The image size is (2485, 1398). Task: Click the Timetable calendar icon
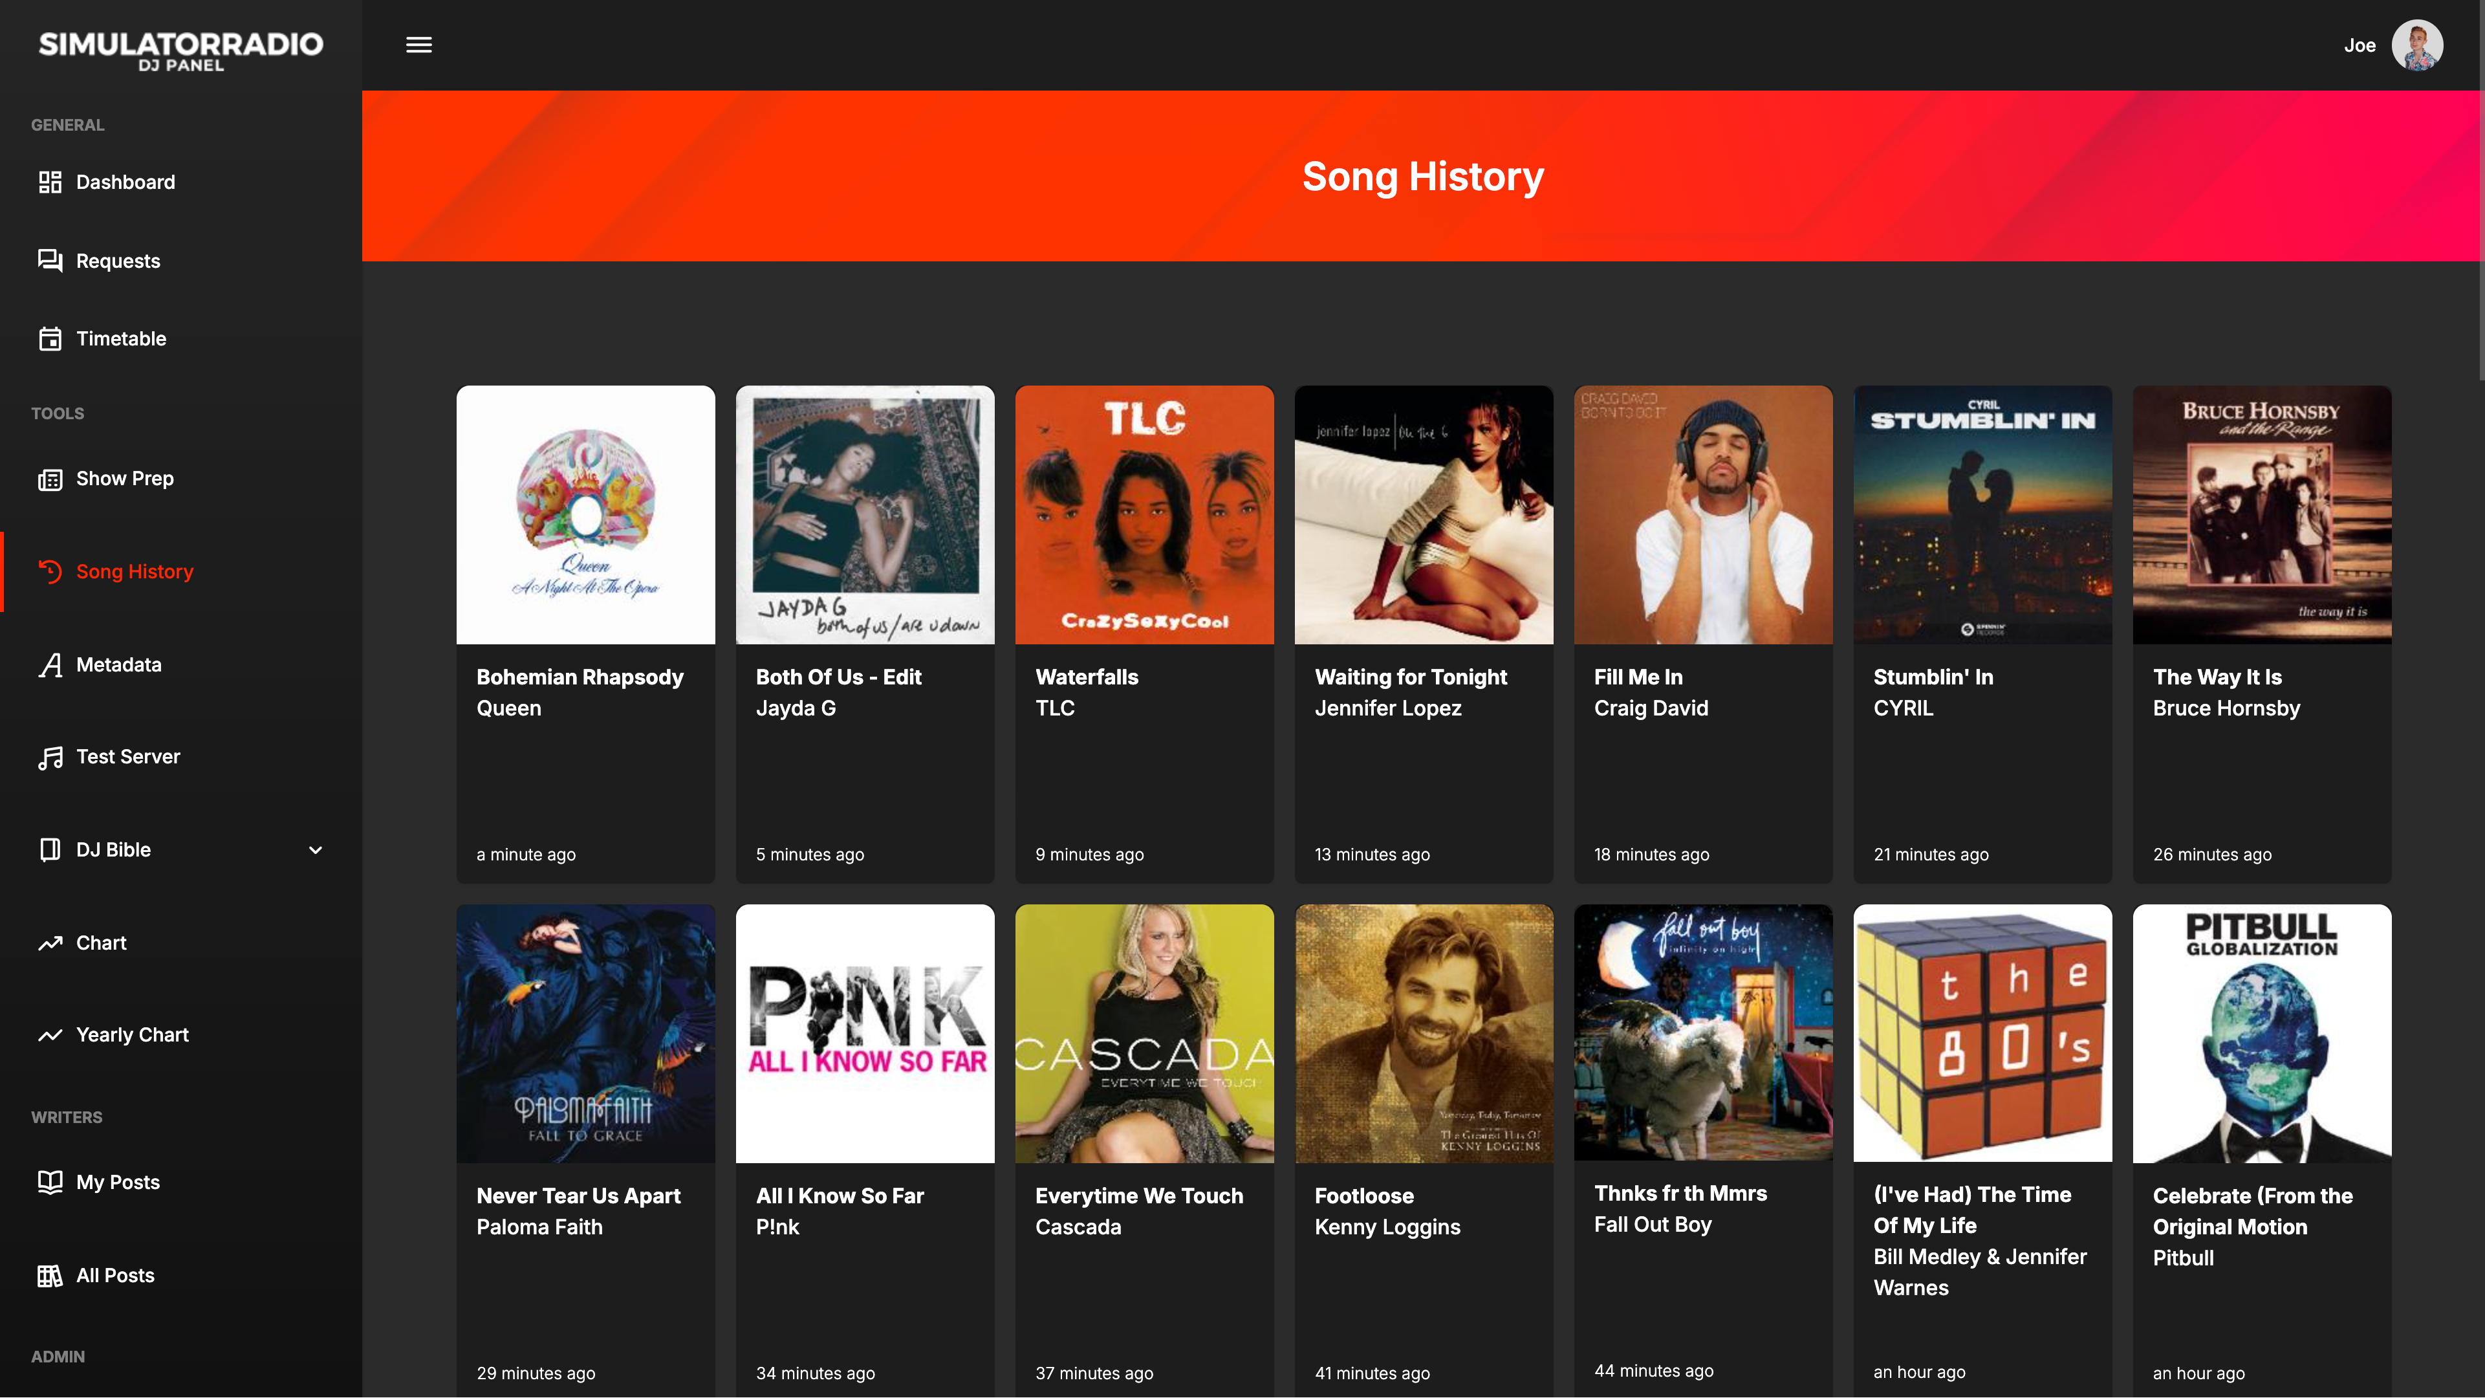(x=50, y=338)
